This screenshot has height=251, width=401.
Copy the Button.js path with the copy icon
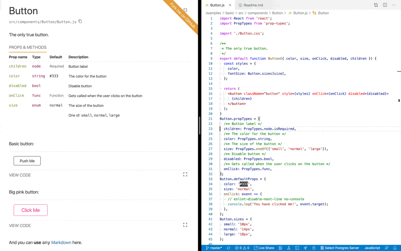pos(80,21)
